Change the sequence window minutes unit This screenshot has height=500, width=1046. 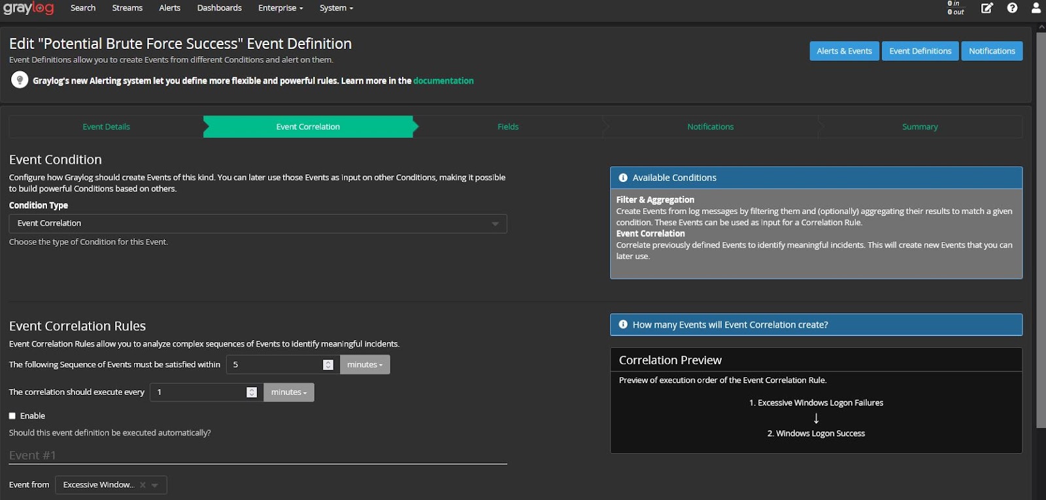[365, 365]
